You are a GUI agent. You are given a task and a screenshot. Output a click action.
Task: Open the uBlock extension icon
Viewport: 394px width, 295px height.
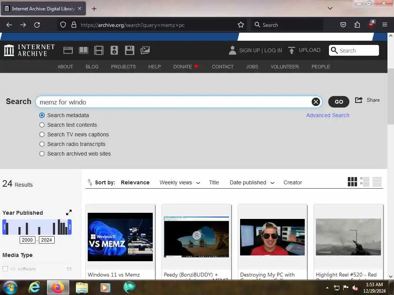371,24
